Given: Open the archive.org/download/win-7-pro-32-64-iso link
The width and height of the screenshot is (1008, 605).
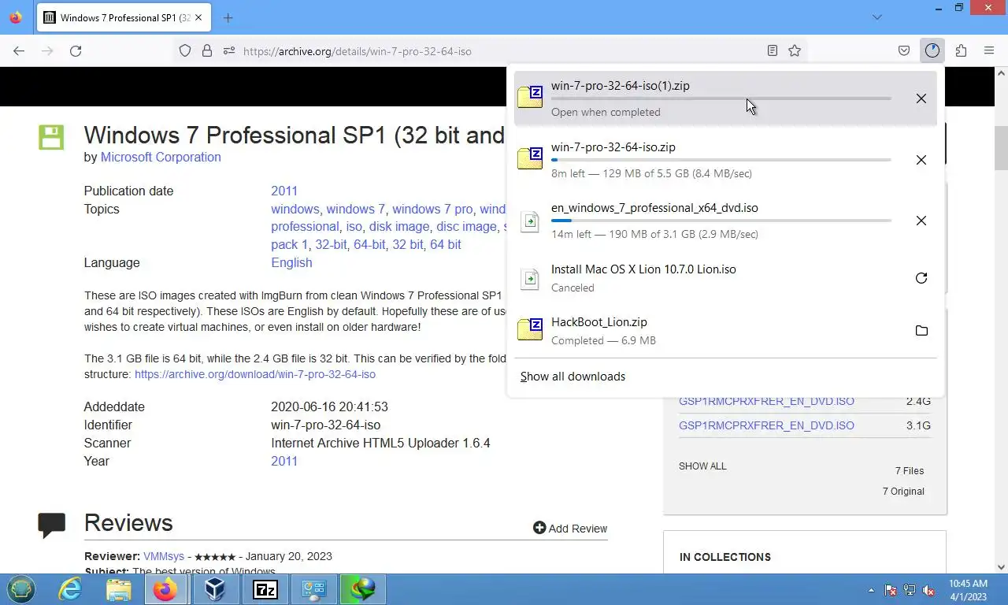Looking at the screenshot, I should [x=255, y=374].
